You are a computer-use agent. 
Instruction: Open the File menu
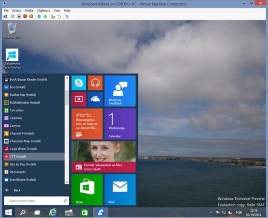point(6,11)
